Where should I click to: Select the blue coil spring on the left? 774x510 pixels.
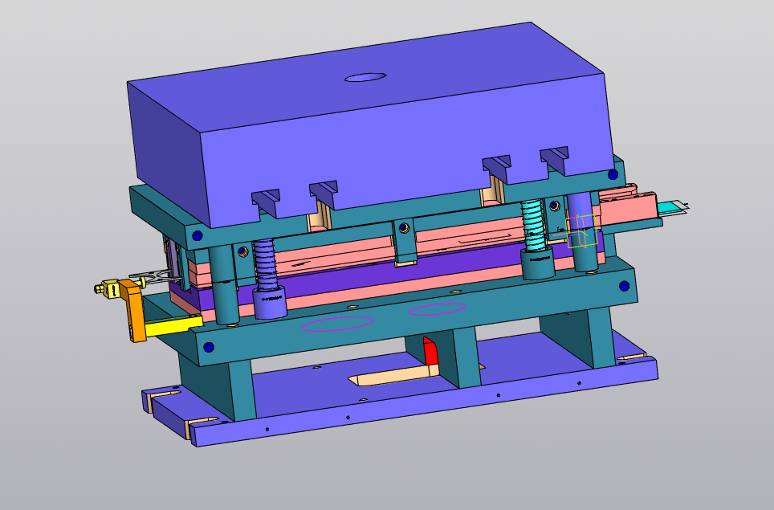(267, 266)
